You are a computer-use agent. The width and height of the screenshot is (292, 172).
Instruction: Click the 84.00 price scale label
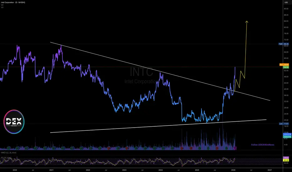tap(286, 21)
